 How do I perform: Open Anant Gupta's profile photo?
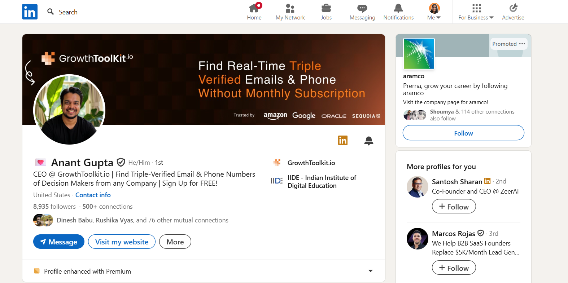point(69,110)
